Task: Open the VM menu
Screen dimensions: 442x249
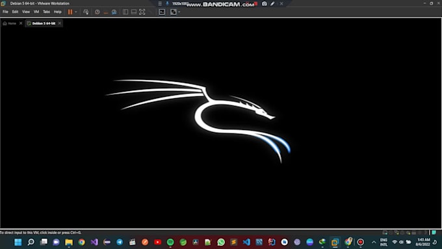Action: tap(36, 12)
